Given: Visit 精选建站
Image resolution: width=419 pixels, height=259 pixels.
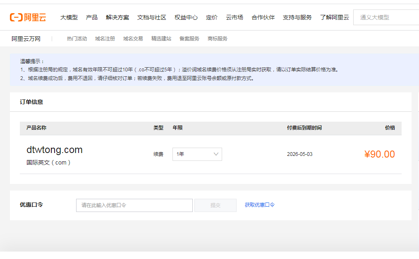Looking at the screenshot, I should (161, 39).
